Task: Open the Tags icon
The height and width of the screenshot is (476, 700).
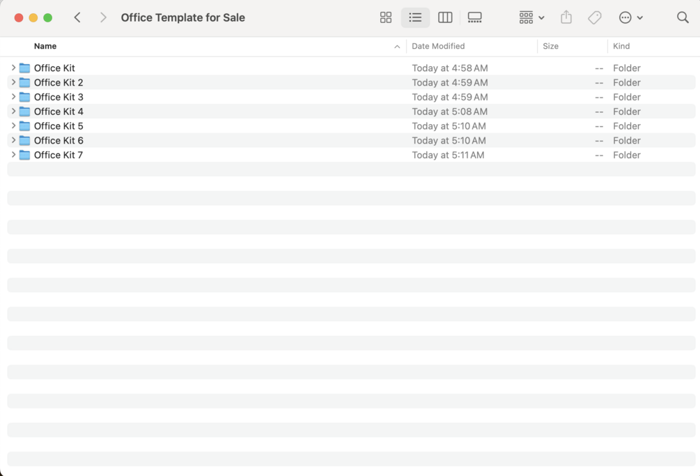Action: coord(594,17)
